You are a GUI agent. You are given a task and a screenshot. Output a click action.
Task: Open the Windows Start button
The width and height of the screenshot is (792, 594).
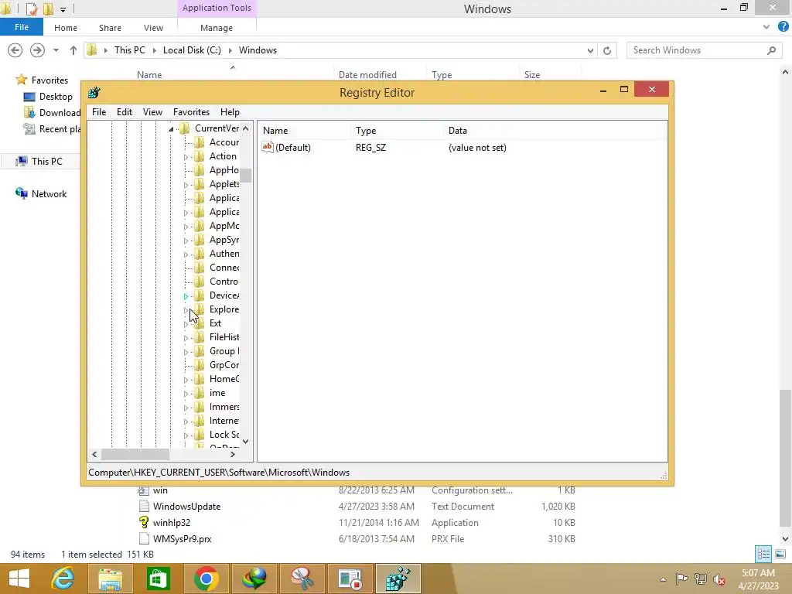pyautogui.click(x=19, y=579)
